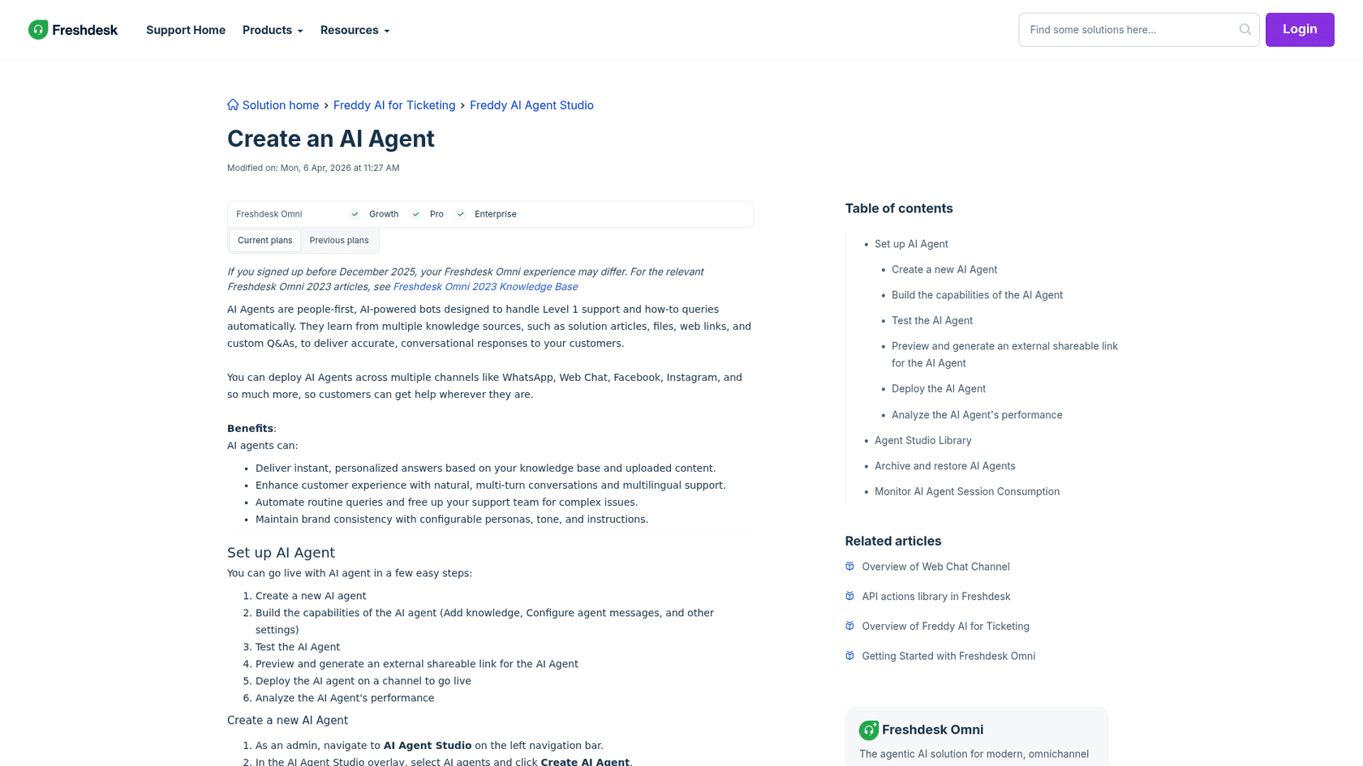Expand the Resources dropdown menu

tap(355, 30)
